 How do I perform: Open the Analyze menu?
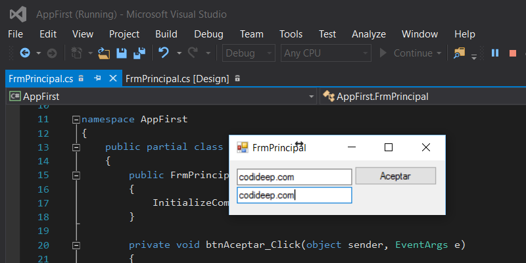[369, 34]
